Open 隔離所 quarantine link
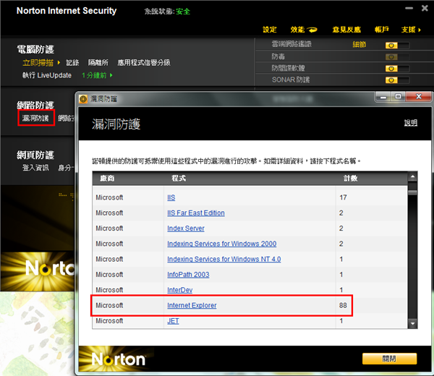434x376 pixels. [98, 63]
